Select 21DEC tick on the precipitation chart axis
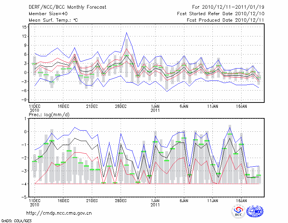This screenshot has width=288, height=223. point(92,200)
